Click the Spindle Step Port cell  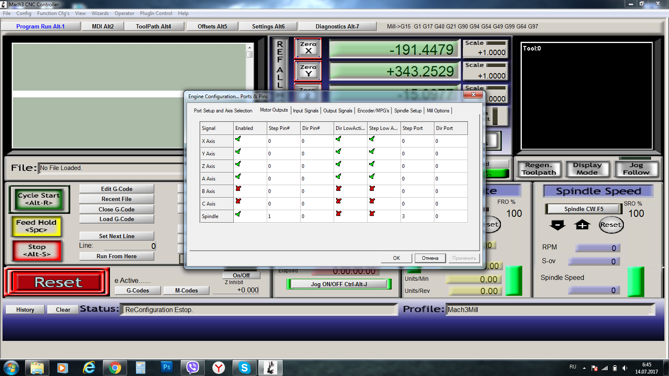[x=417, y=216]
